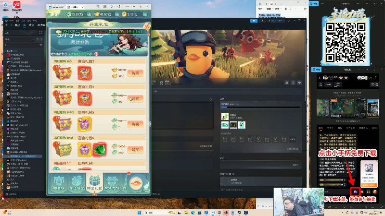Click the gift box ornament near 开盒礼包 title
Image resolution: width=385 pixels, height=216 pixels.
click(x=147, y=26)
